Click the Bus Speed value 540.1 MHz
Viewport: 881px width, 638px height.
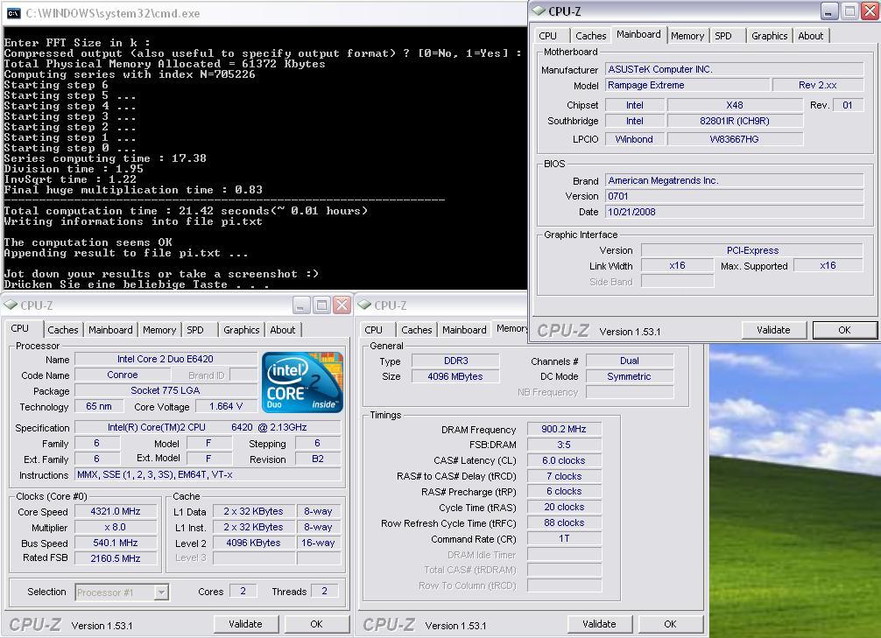point(116,543)
